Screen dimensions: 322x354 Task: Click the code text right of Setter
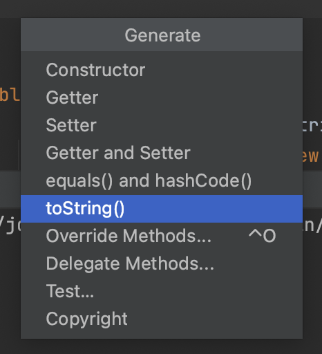point(312,126)
